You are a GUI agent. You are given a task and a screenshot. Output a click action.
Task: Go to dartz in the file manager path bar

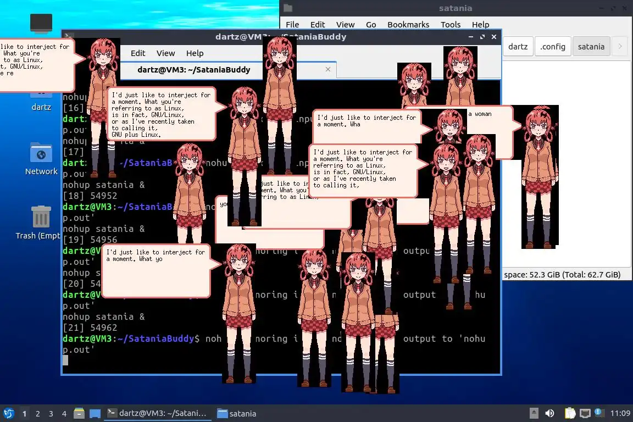pos(518,47)
